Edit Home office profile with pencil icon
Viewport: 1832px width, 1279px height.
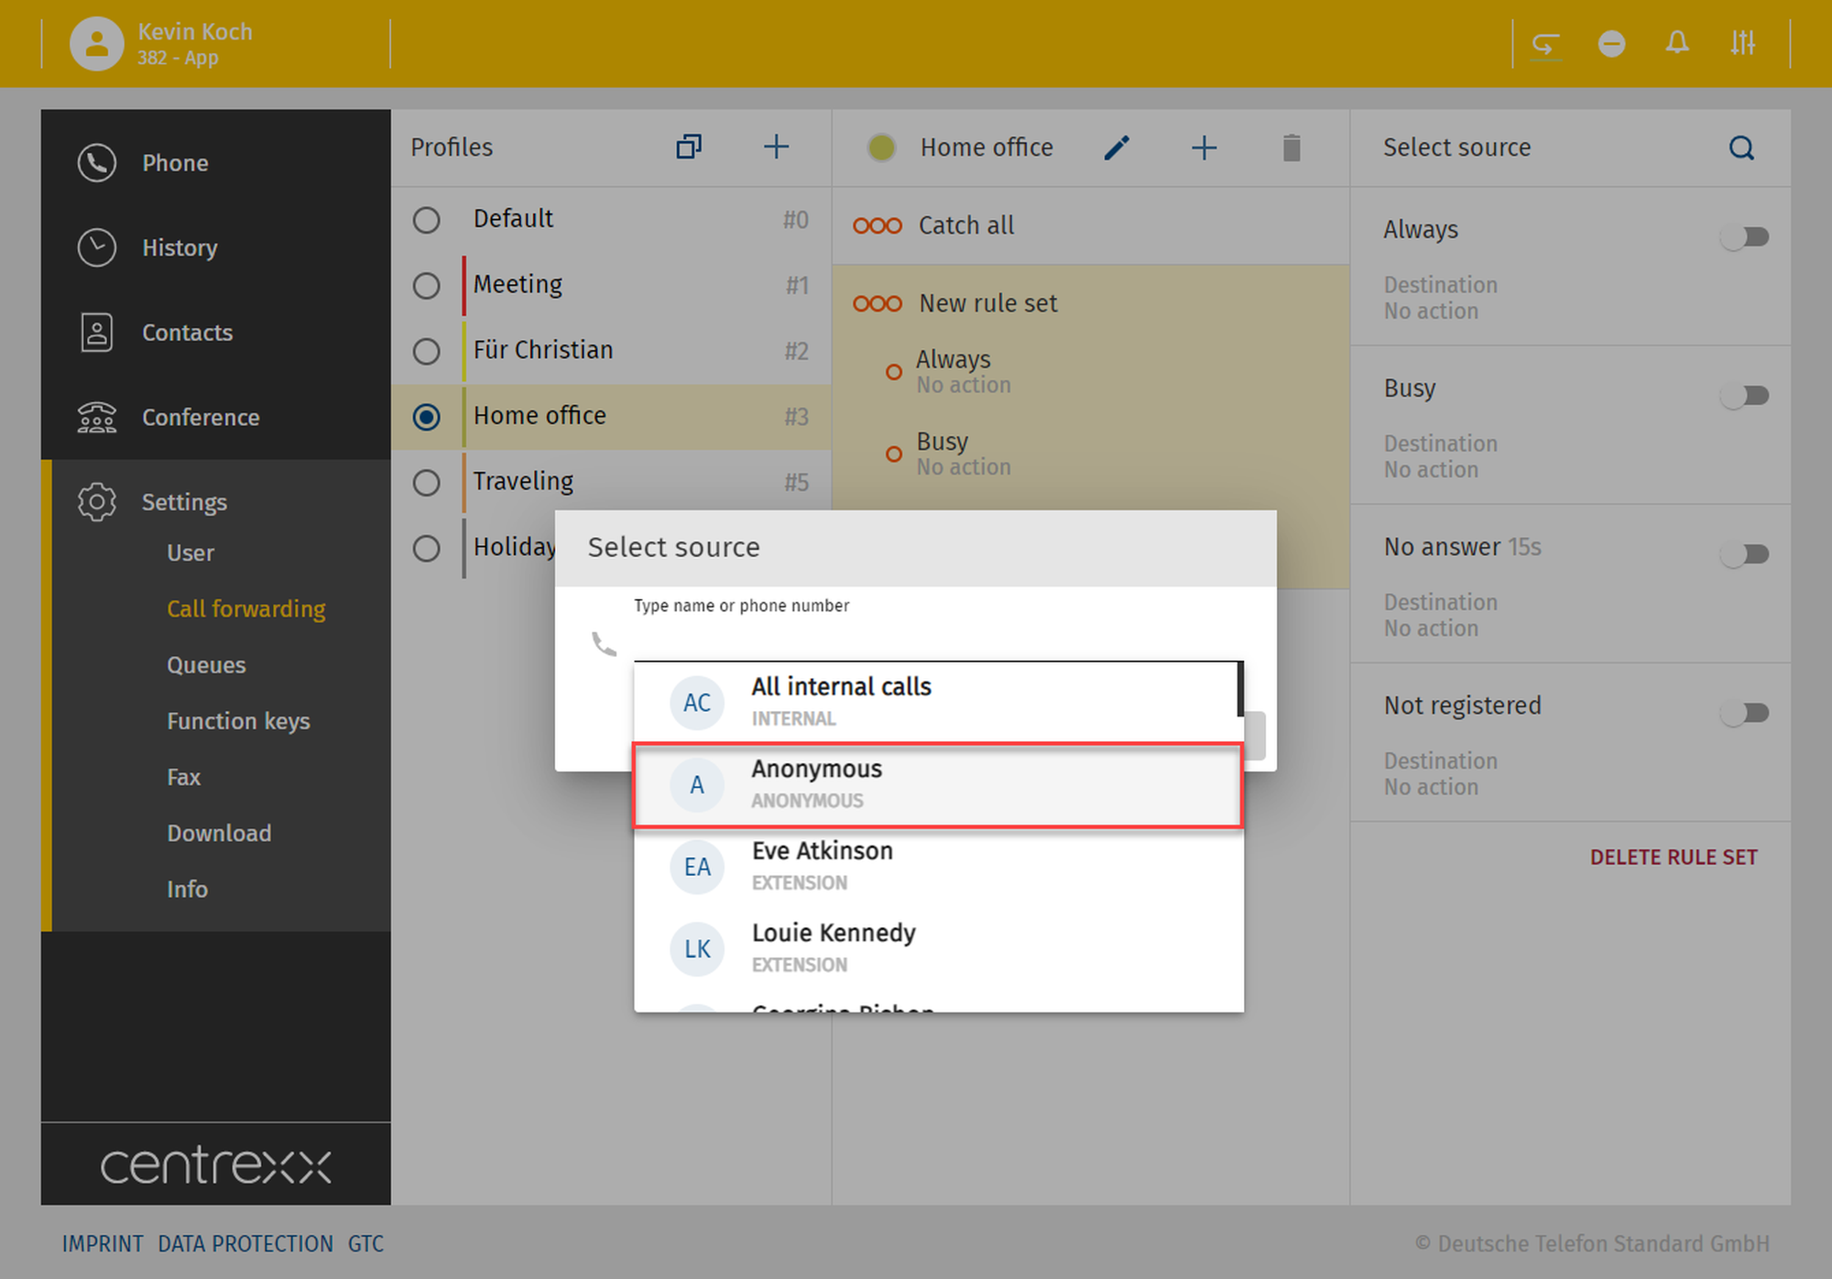(1117, 148)
